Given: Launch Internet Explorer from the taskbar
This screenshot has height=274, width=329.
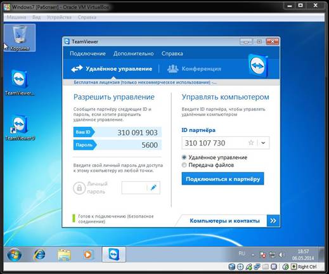Looking at the screenshot, I should [x=39, y=254].
